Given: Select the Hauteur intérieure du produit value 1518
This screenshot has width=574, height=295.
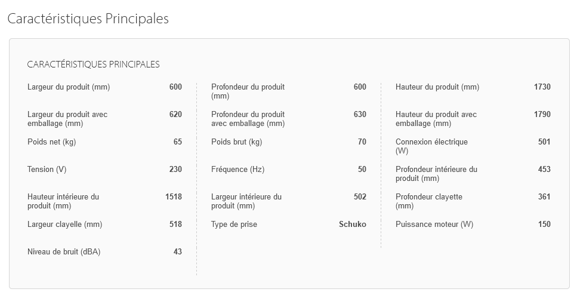Looking at the screenshot, I should (174, 197).
